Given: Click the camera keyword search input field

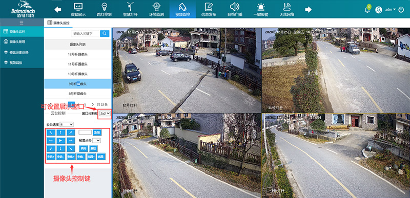Looking at the screenshot, I should (86, 33).
